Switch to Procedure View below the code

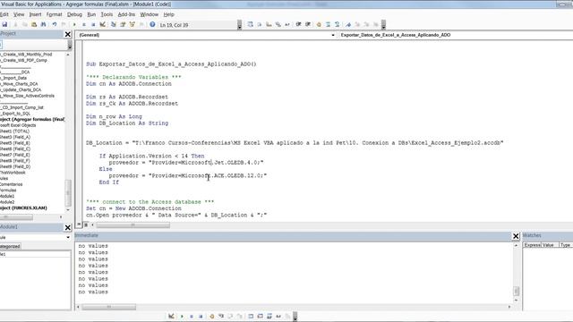click(x=80, y=225)
